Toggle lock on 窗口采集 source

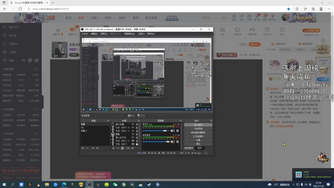[x=137, y=124]
